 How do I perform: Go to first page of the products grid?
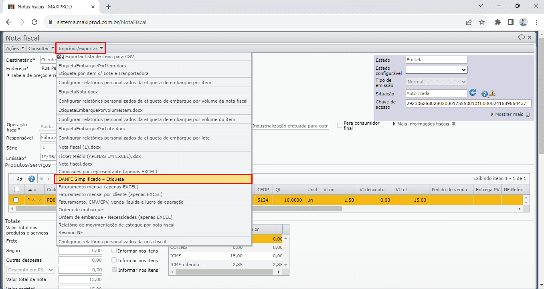(41, 179)
